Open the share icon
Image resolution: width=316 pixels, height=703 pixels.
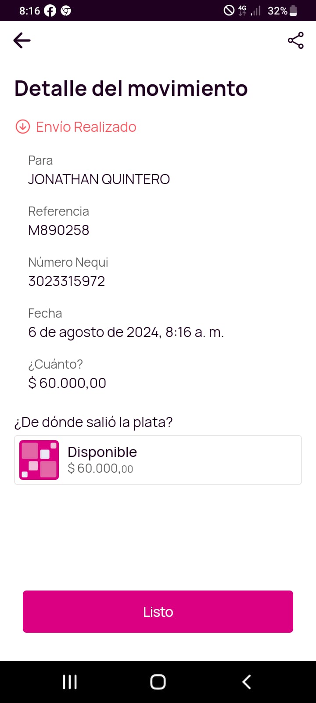[x=295, y=40]
